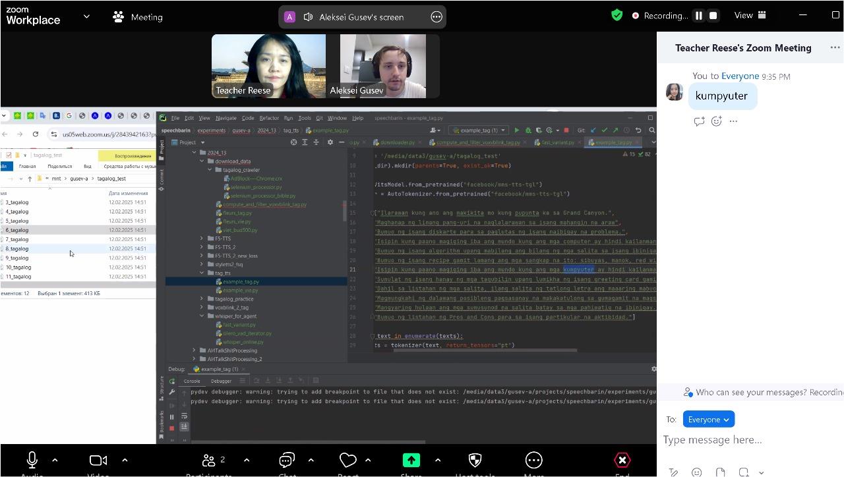844x477 pixels.
Task: Open the React heart icon
Action: click(x=347, y=461)
